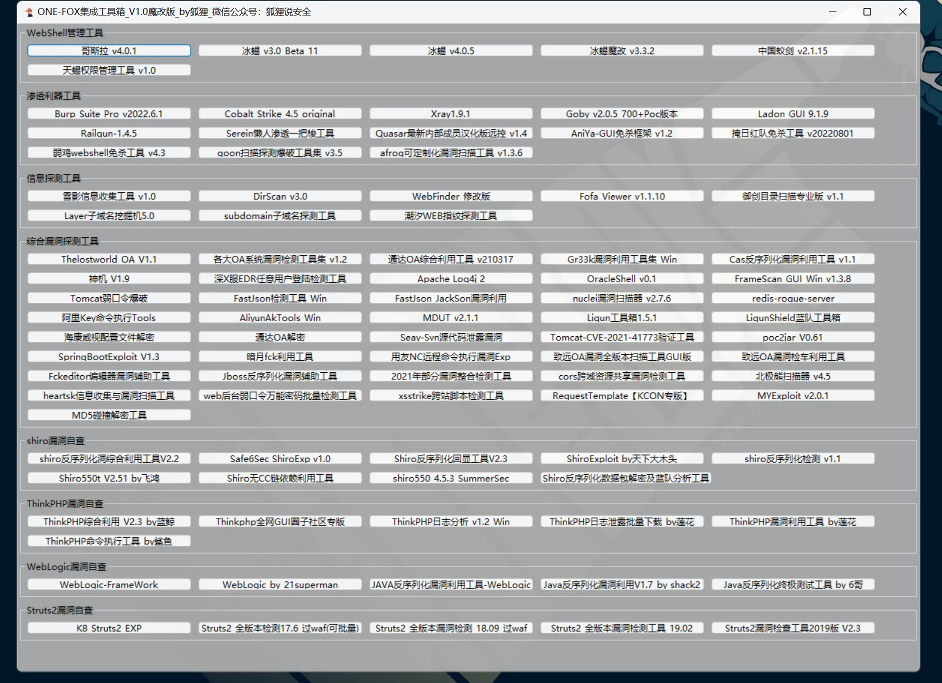Image resolution: width=942 pixels, height=683 pixels.
Task: Open redis-rogue-server
Action: coord(793,298)
